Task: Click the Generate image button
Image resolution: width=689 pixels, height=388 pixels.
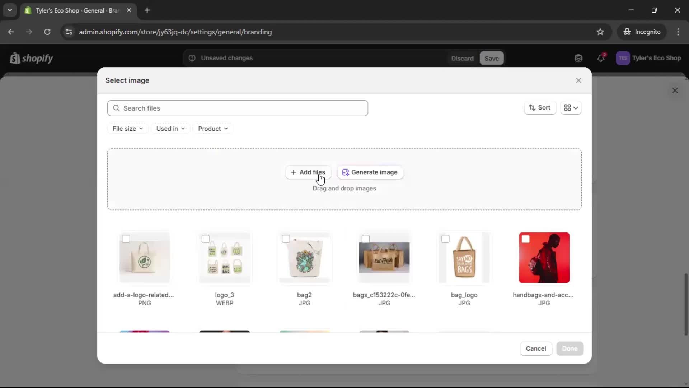Action: coord(370,172)
